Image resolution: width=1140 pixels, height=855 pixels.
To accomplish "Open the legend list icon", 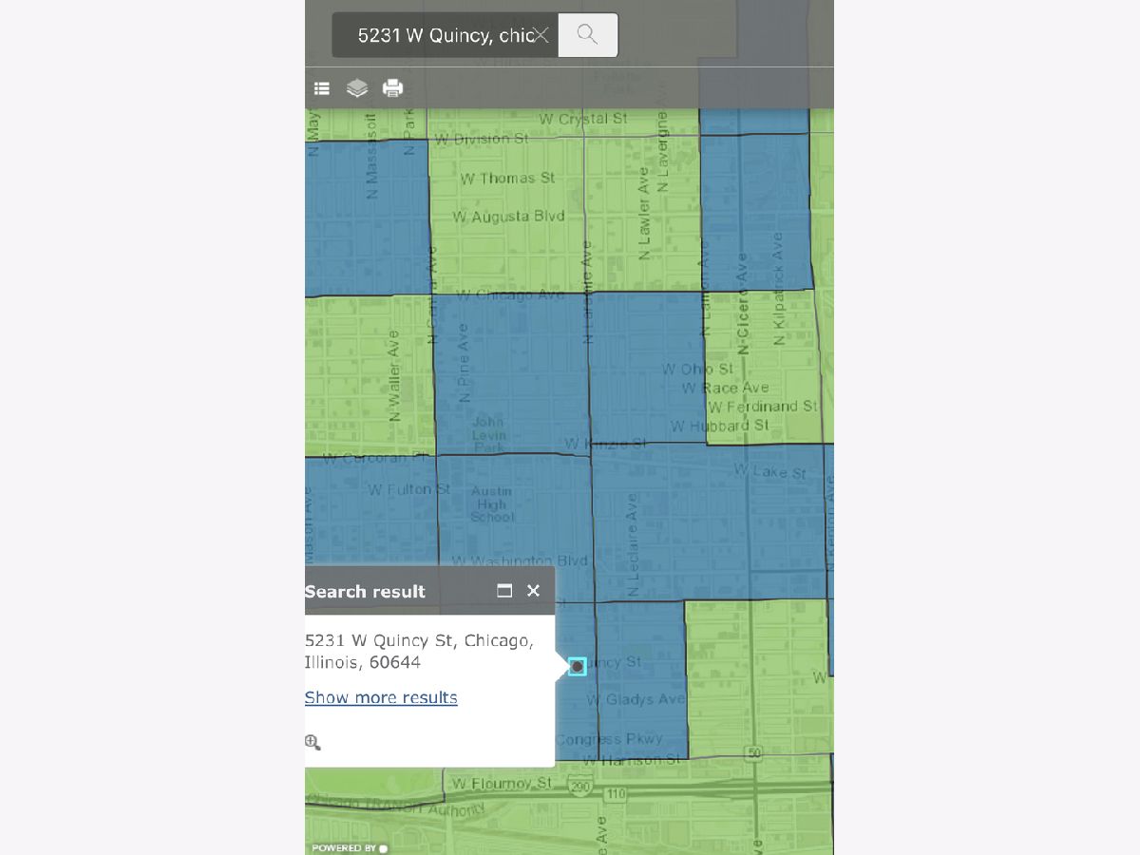I will pyautogui.click(x=322, y=88).
